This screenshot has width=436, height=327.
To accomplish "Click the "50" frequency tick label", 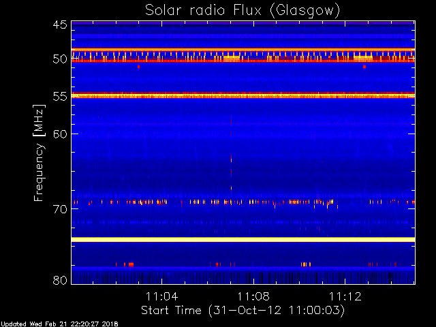I will 60,59.
